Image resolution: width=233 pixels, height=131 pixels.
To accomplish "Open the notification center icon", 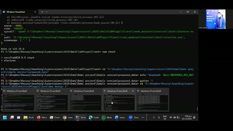I will pyautogui.click(x=194, y=118).
